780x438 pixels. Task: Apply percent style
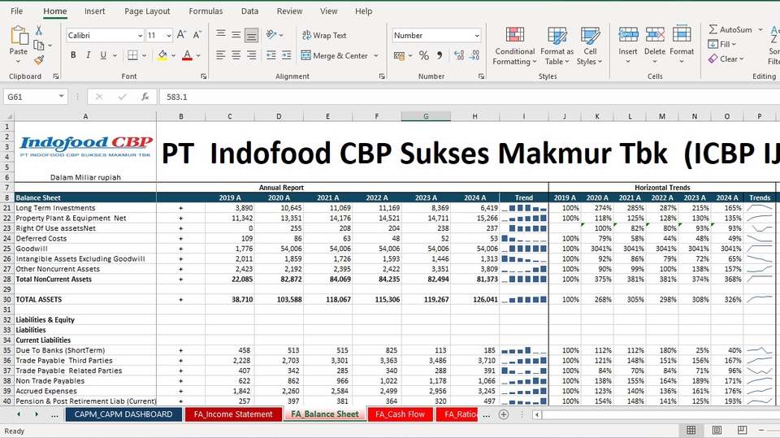click(424, 56)
